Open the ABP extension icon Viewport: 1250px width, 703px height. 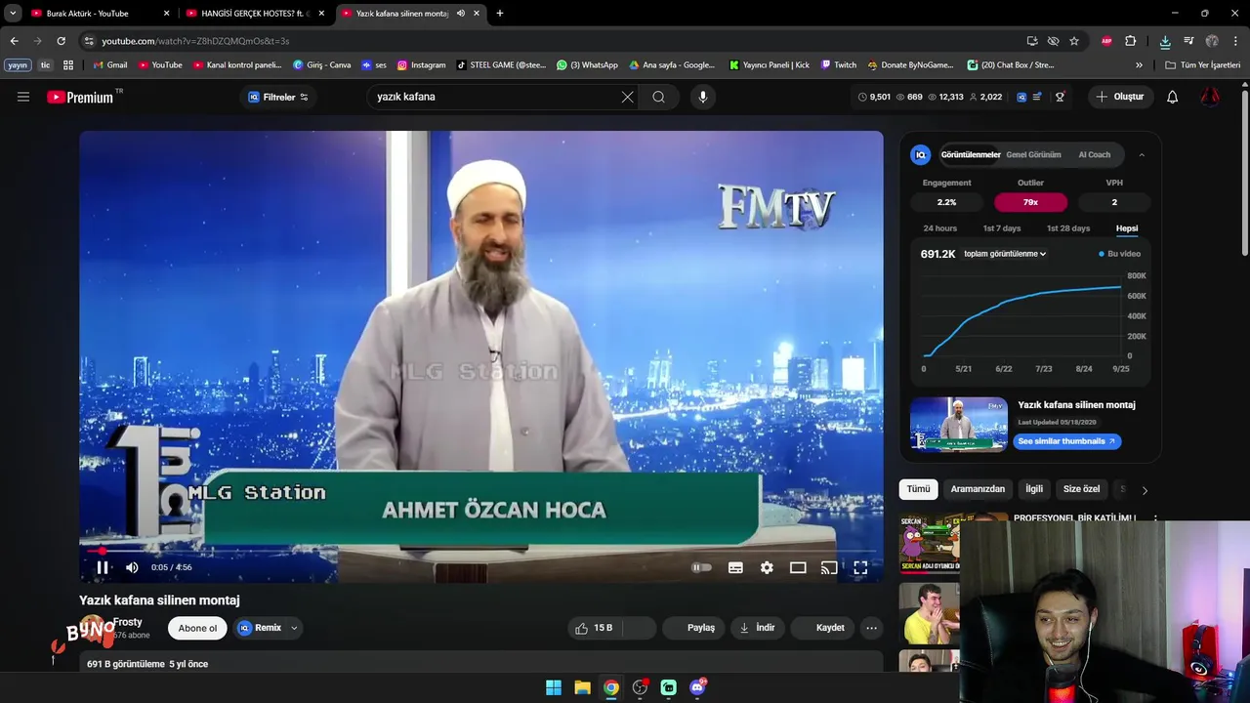pos(1106,41)
